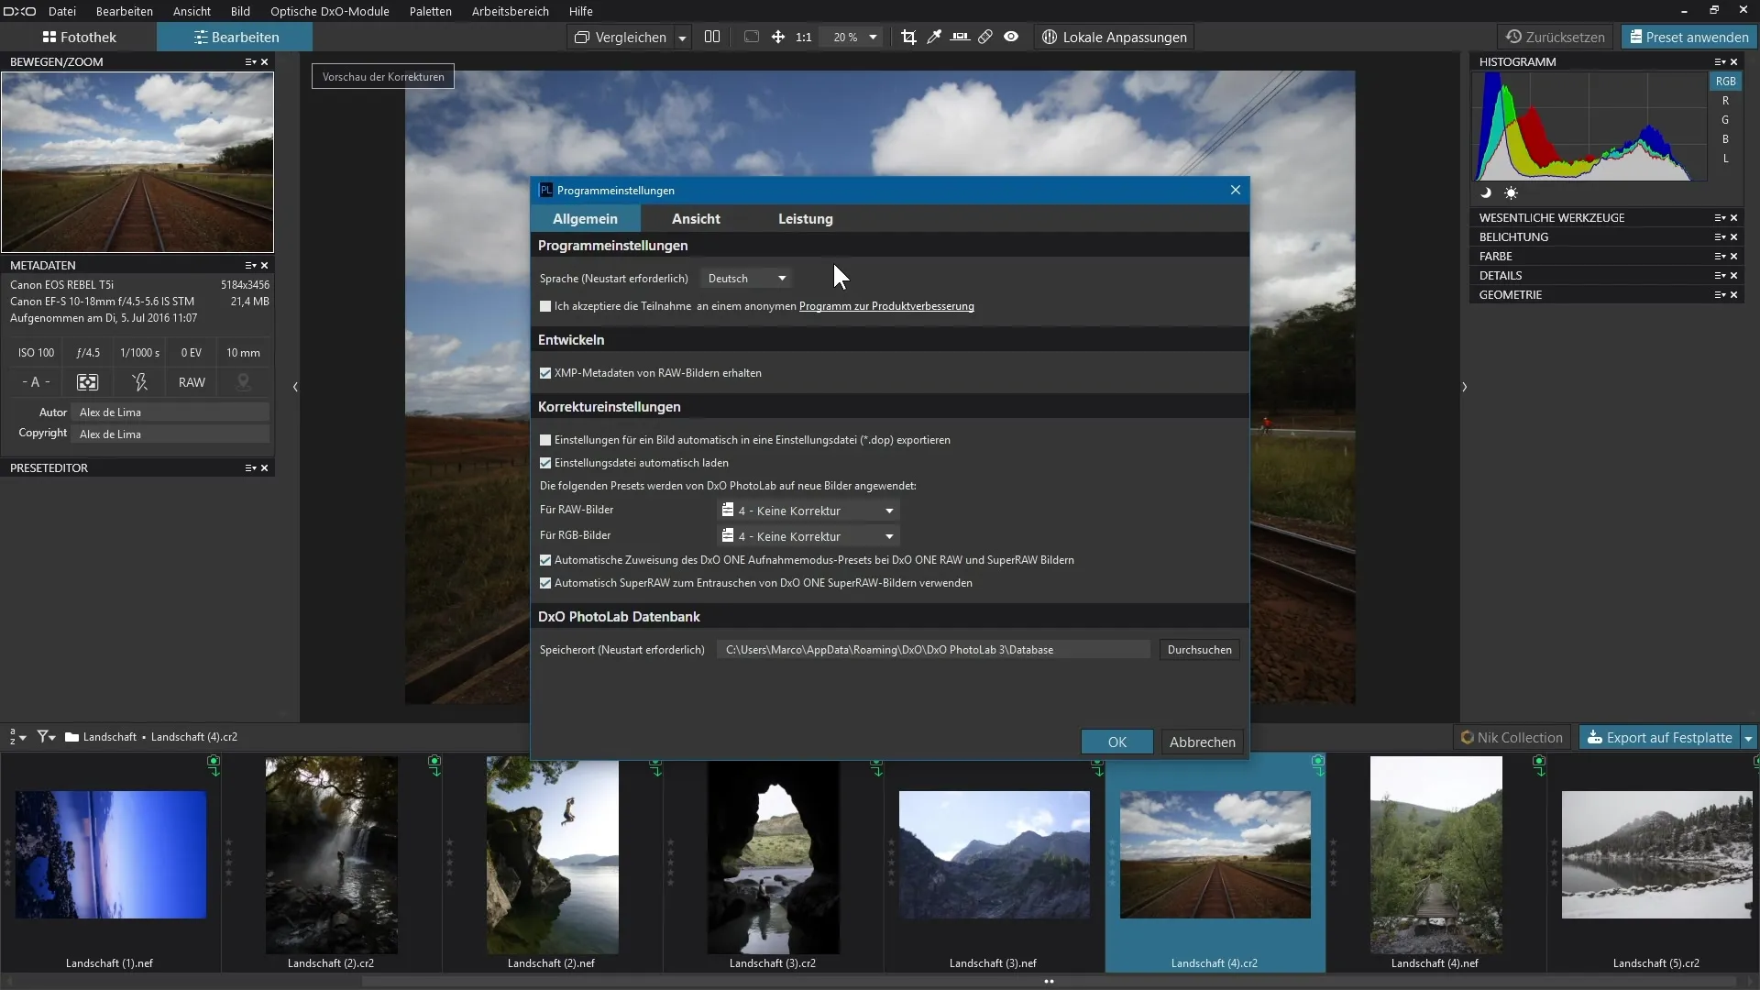Open the filter funnel icon in browser bar
This screenshot has width=1760, height=990.
click(46, 736)
